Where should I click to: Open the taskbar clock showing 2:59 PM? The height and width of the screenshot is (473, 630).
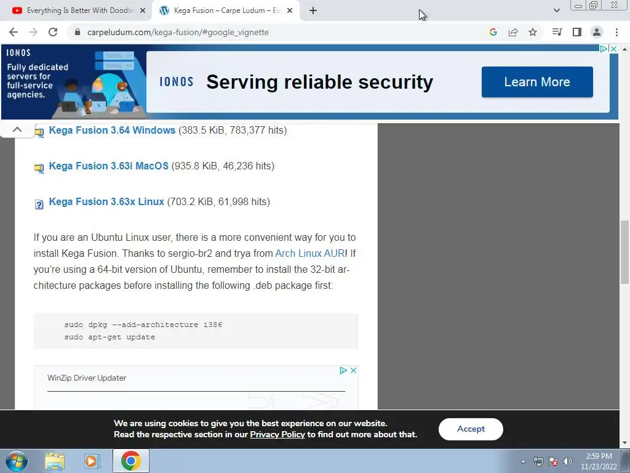599,461
